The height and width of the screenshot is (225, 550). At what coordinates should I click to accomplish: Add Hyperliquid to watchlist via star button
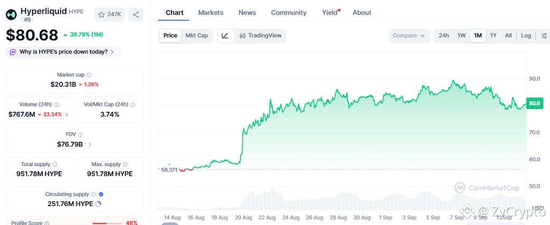pyautogui.click(x=110, y=14)
